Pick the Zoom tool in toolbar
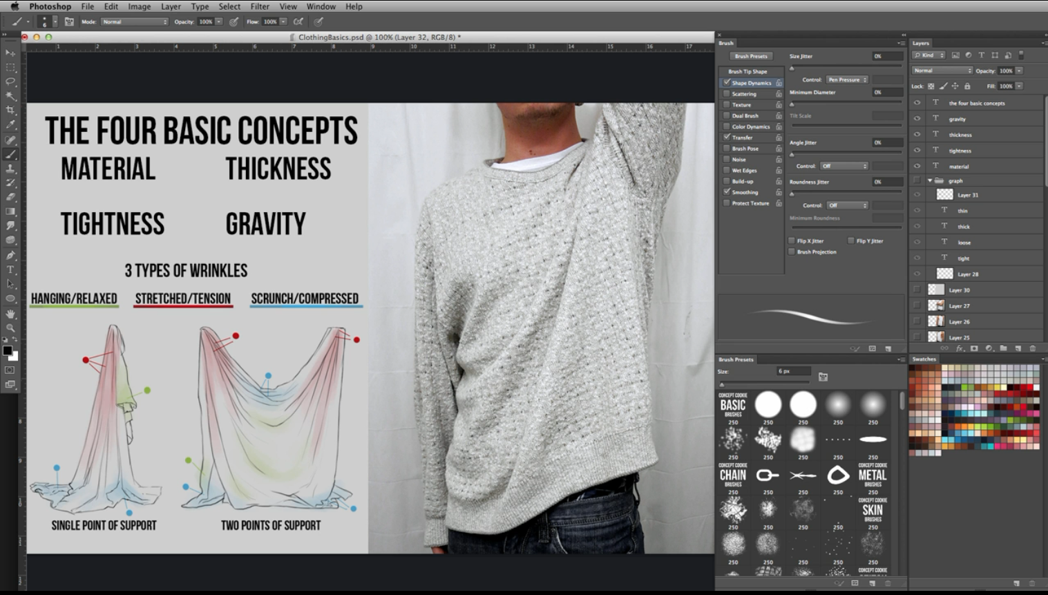The height and width of the screenshot is (595, 1048). [x=10, y=328]
